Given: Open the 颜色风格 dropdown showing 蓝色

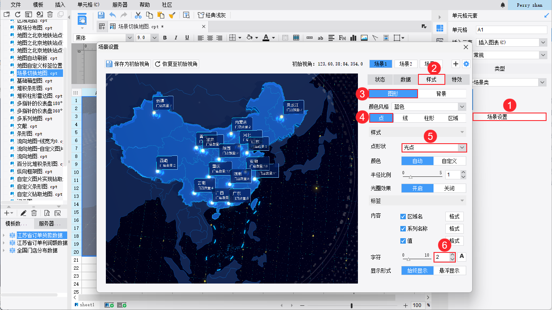Looking at the screenshot, I should [429, 107].
